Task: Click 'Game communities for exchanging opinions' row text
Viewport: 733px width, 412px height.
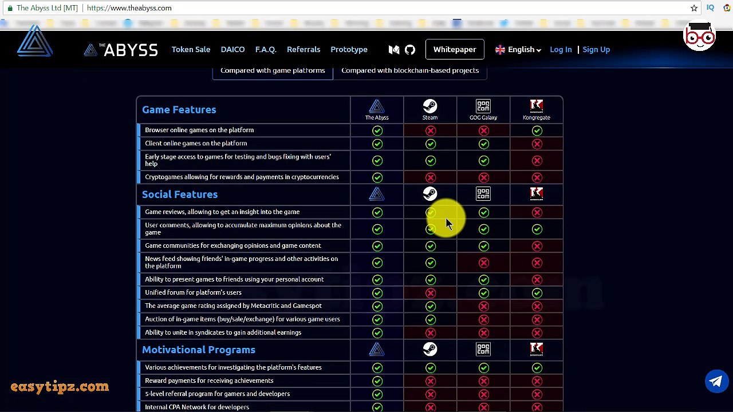Action: click(233, 245)
